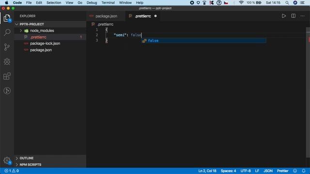Open the Window menu
Viewport: 310px width, 174px height.
pyautogui.click(x=125, y=2)
